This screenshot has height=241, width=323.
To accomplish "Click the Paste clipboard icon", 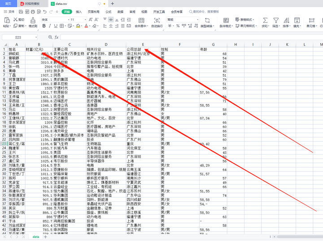I will tap(7, 20).
